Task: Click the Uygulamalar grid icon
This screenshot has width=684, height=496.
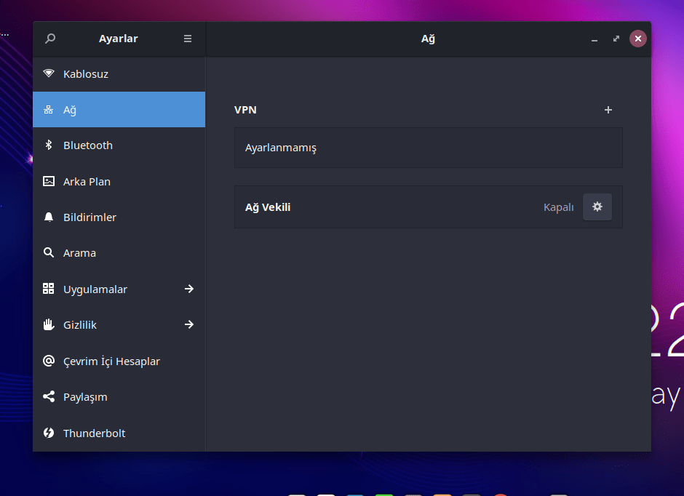Action: (x=49, y=289)
